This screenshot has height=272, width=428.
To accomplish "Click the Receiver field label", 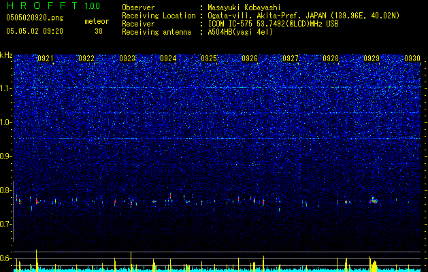I will tap(138, 24).
